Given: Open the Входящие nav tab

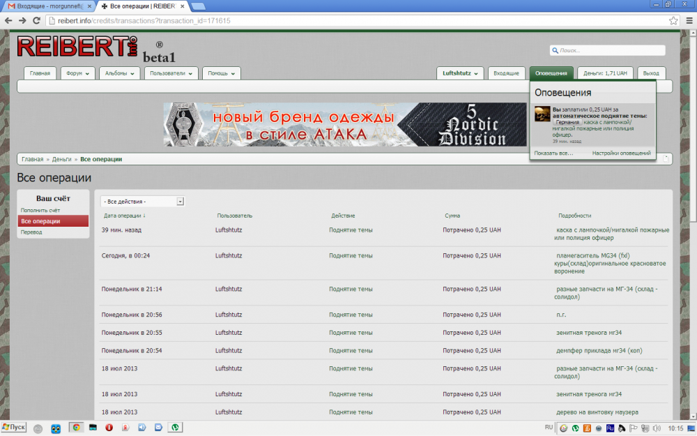Looking at the screenshot, I should point(506,73).
